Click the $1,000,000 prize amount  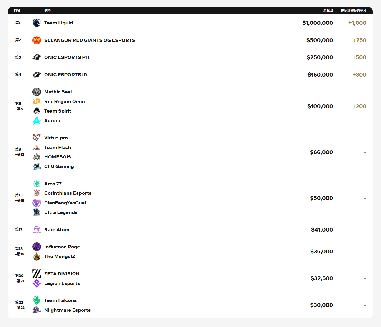pos(317,23)
